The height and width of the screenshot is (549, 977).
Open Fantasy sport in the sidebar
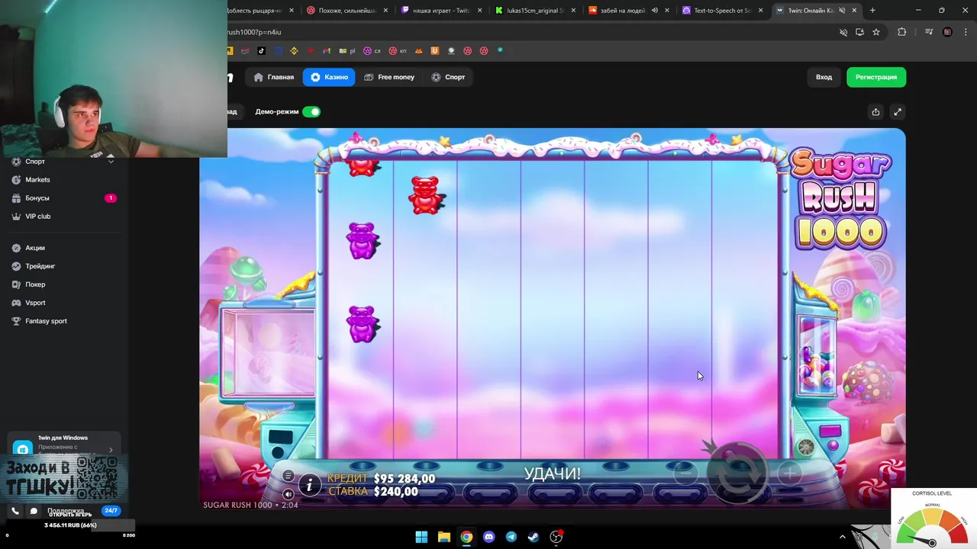click(64, 321)
